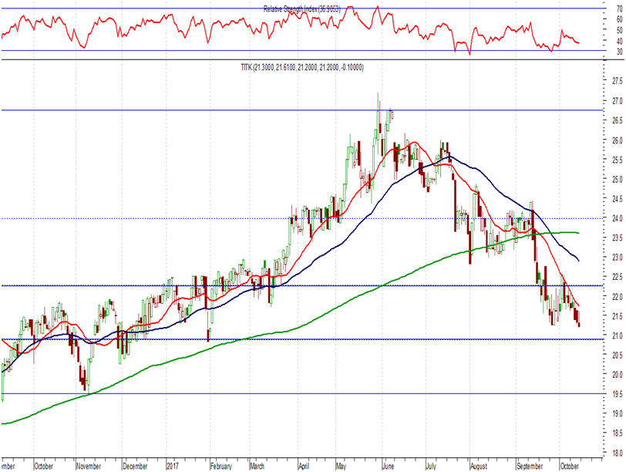Click the 19.0 price axis value
The image size is (626, 472).
click(618, 413)
